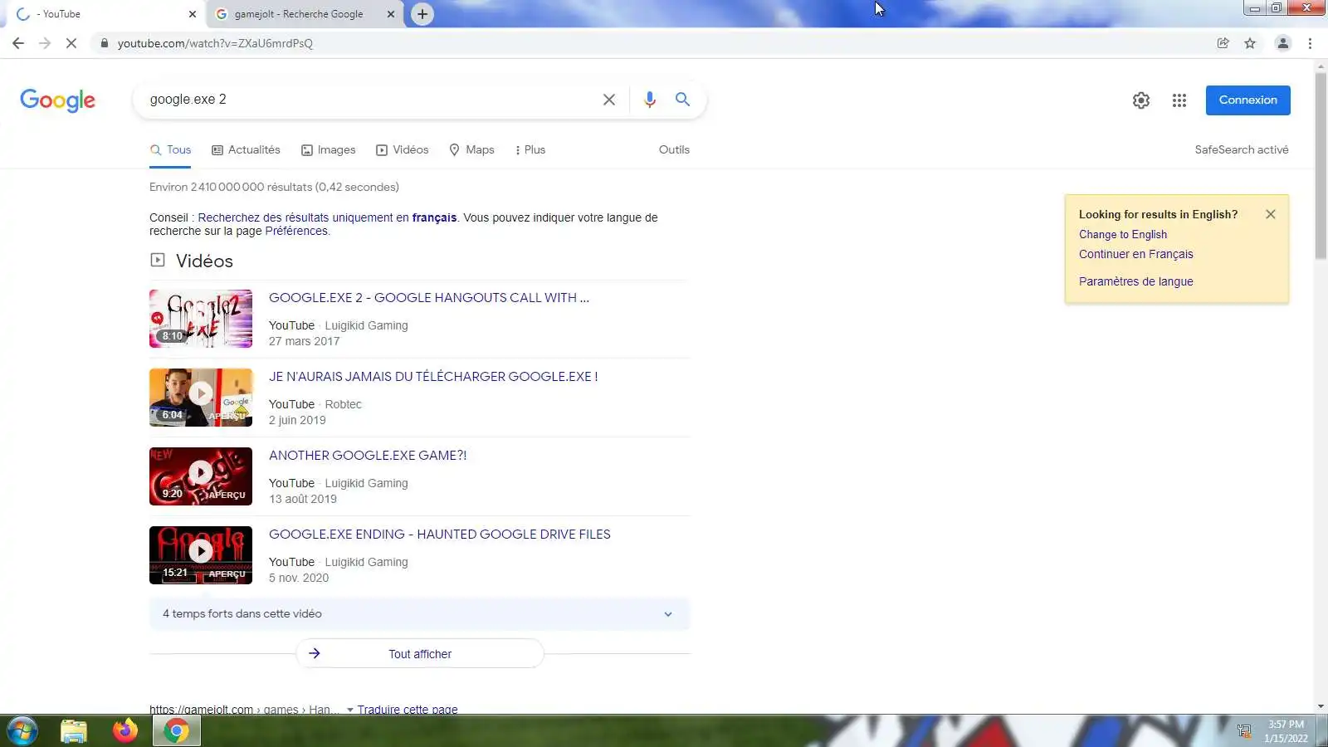Choose Change to English

tap(1123, 235)
